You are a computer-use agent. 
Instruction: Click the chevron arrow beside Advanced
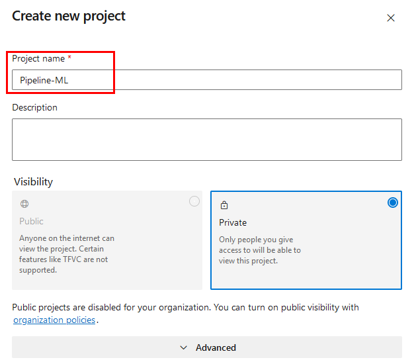185,347
